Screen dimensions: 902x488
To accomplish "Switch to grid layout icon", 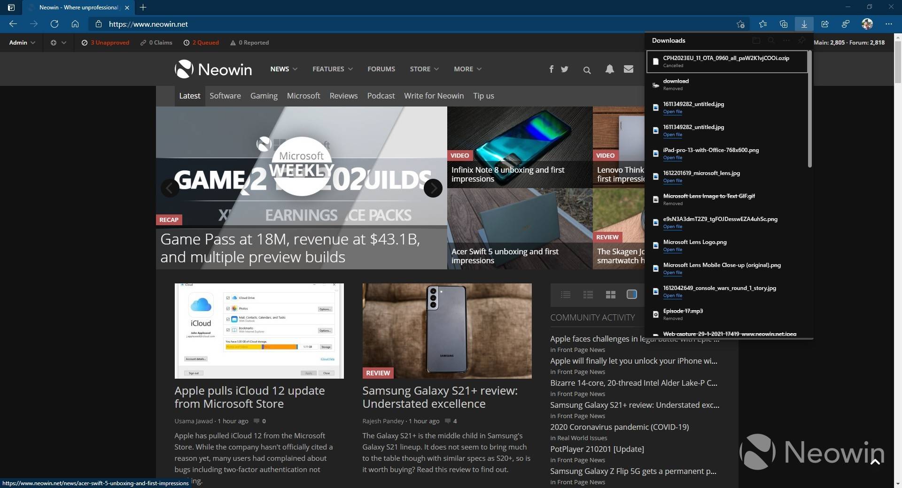I will point(611,294).
